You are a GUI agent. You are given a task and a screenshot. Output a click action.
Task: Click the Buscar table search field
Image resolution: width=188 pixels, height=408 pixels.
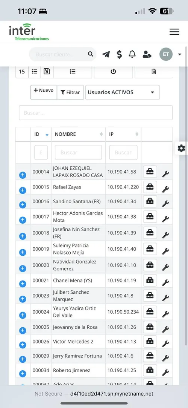click(96, 113)
